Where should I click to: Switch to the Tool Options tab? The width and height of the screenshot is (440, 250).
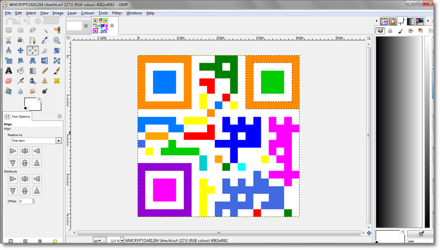[18, 116]
